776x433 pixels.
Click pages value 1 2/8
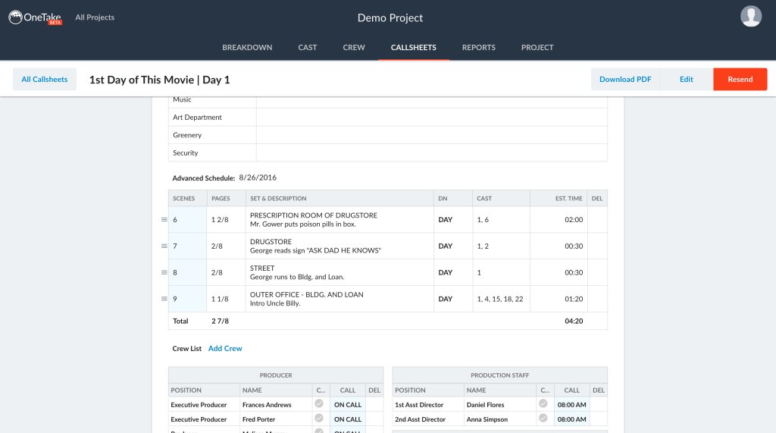(220, 219)
